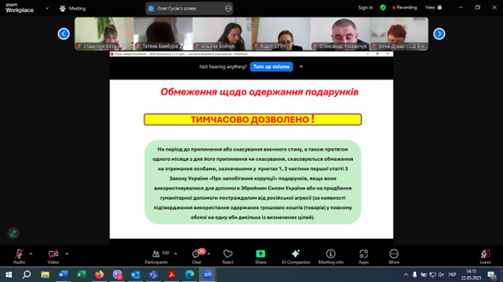Image resolution: width=503 pixels, height=282 pixels.
Task: Show next participant thumbnails with right arrow
Action: pyautogui.click(x=439, y=34)
